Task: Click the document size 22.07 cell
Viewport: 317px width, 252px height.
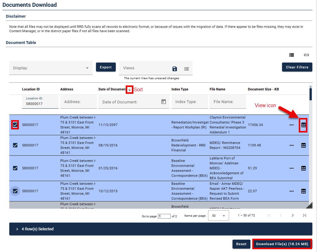Action: [252, 191]
